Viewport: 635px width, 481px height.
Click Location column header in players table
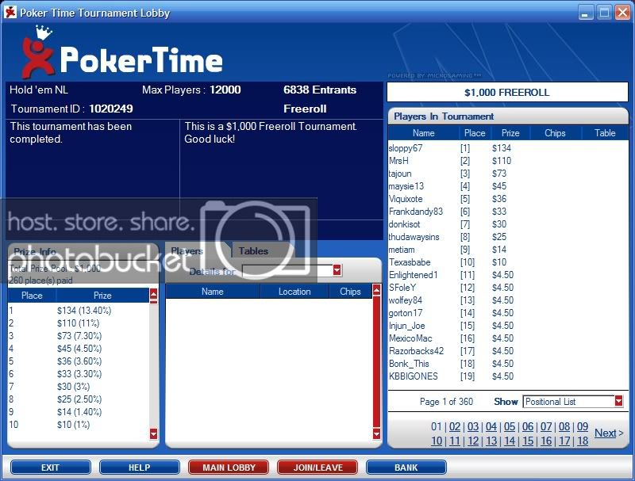click(294, 292)
